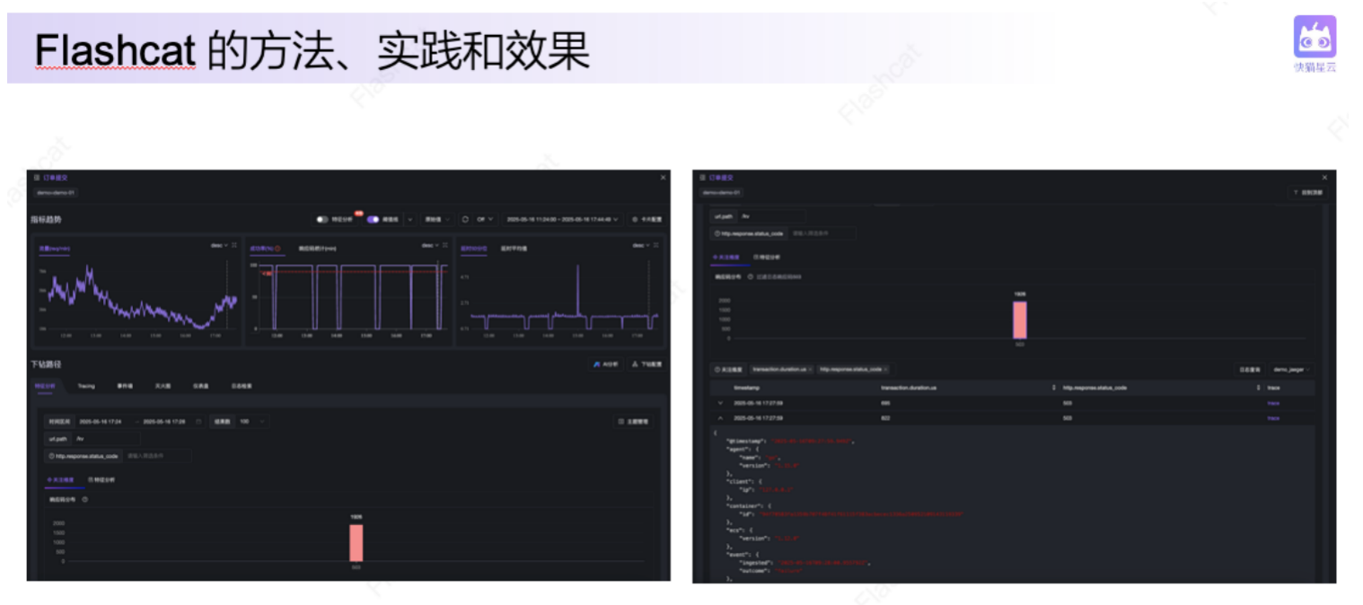
Task: Select the 延时50分位 chart tab
Action: coord(473,249)
